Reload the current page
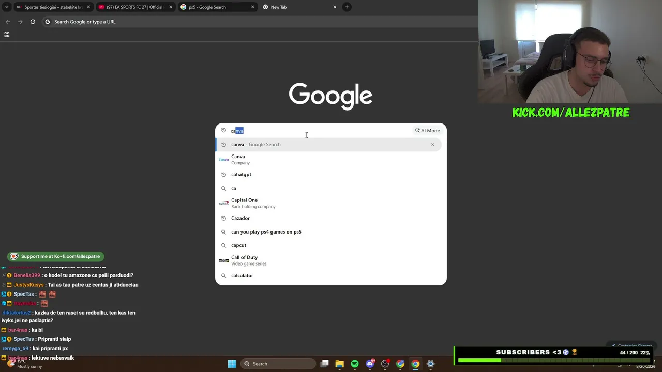Viewport: 662px width, 372px height. [x=33, y=22]
